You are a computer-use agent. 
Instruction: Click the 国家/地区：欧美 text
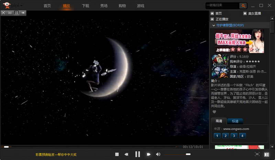(242, 76)
